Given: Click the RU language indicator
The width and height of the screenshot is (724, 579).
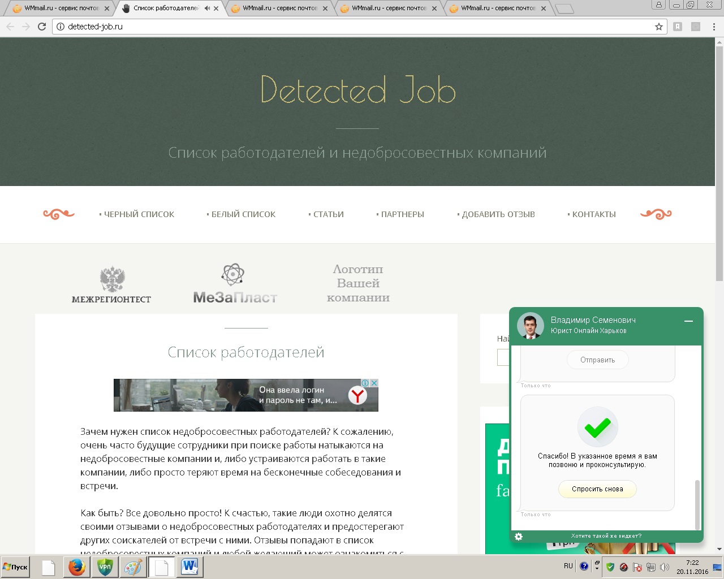Looking at the screenshot, I should pos(568,566).
